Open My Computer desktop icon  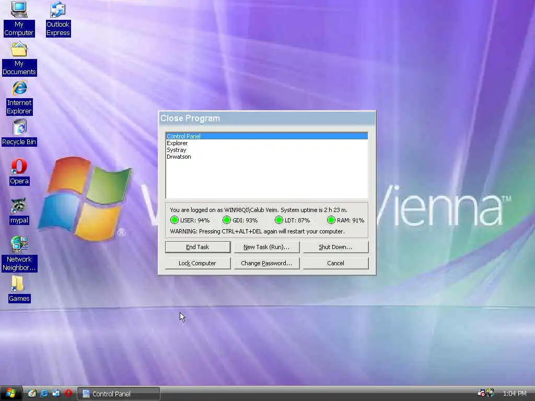pos(19,19)
